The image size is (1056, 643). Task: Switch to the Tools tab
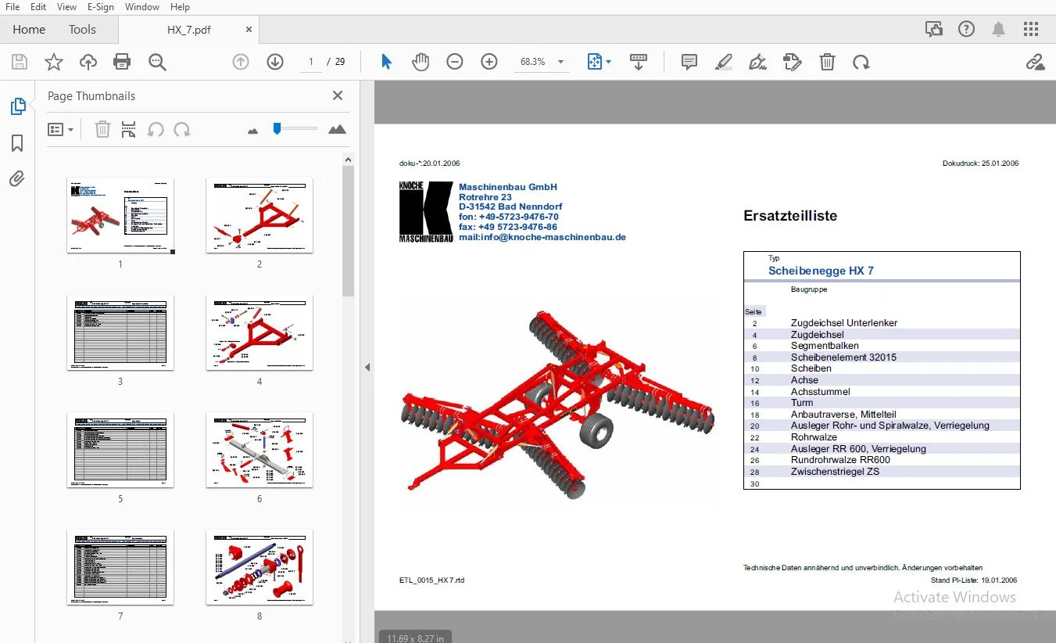(82, 30)
